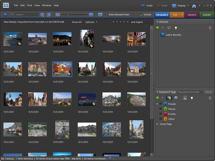Viewport: 215px width, 161px height.
Task: Check the People tag checkbox
Action: point(160,104)
